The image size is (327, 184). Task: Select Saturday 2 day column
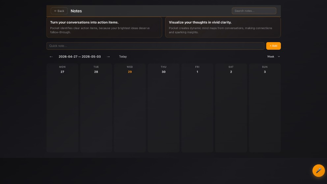coord(231,108)
